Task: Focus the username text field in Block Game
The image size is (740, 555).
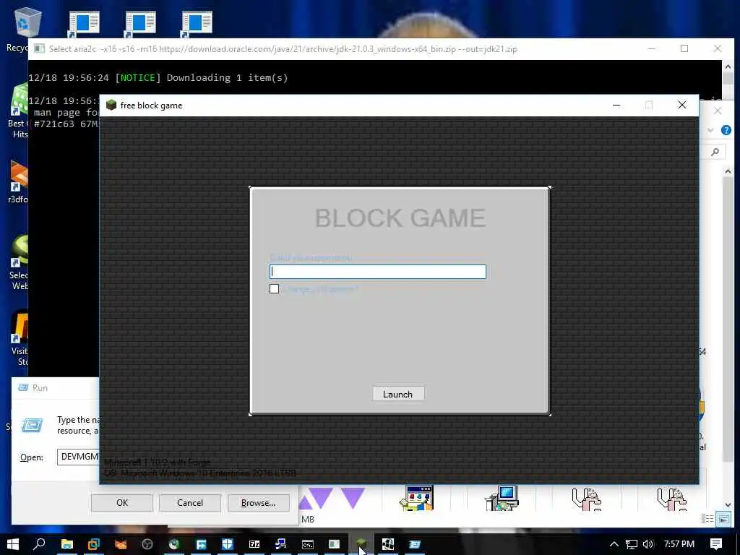Action: pos(377,272)
